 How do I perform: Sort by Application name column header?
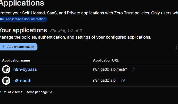pos(16,60)
